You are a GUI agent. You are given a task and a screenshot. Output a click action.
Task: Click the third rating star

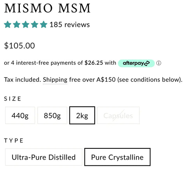(x=26, y=25)
